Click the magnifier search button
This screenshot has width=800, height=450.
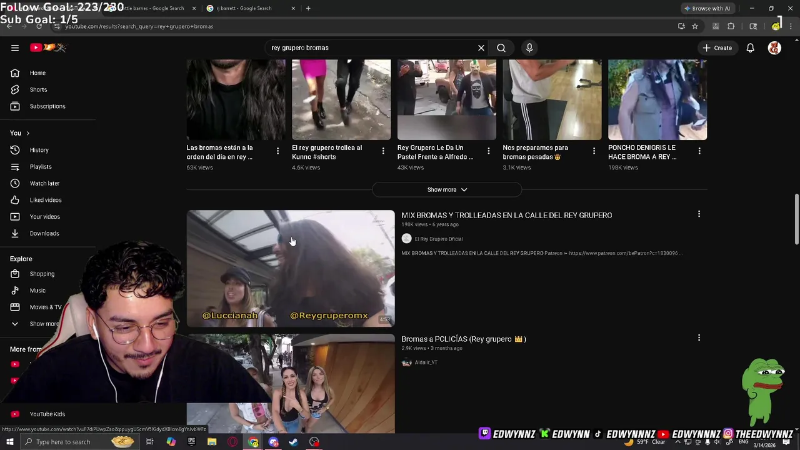tap(501, 47)
